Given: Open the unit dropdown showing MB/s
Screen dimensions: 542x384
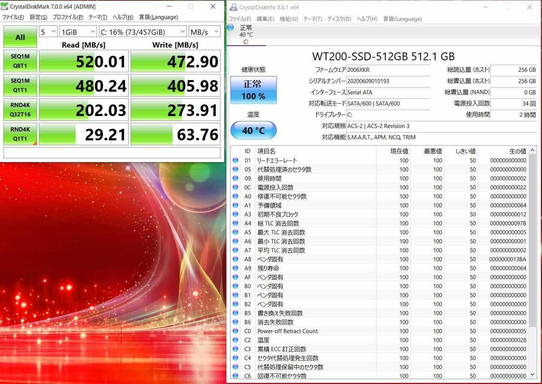Looking at the screenshot, I should tap(204, 32).
